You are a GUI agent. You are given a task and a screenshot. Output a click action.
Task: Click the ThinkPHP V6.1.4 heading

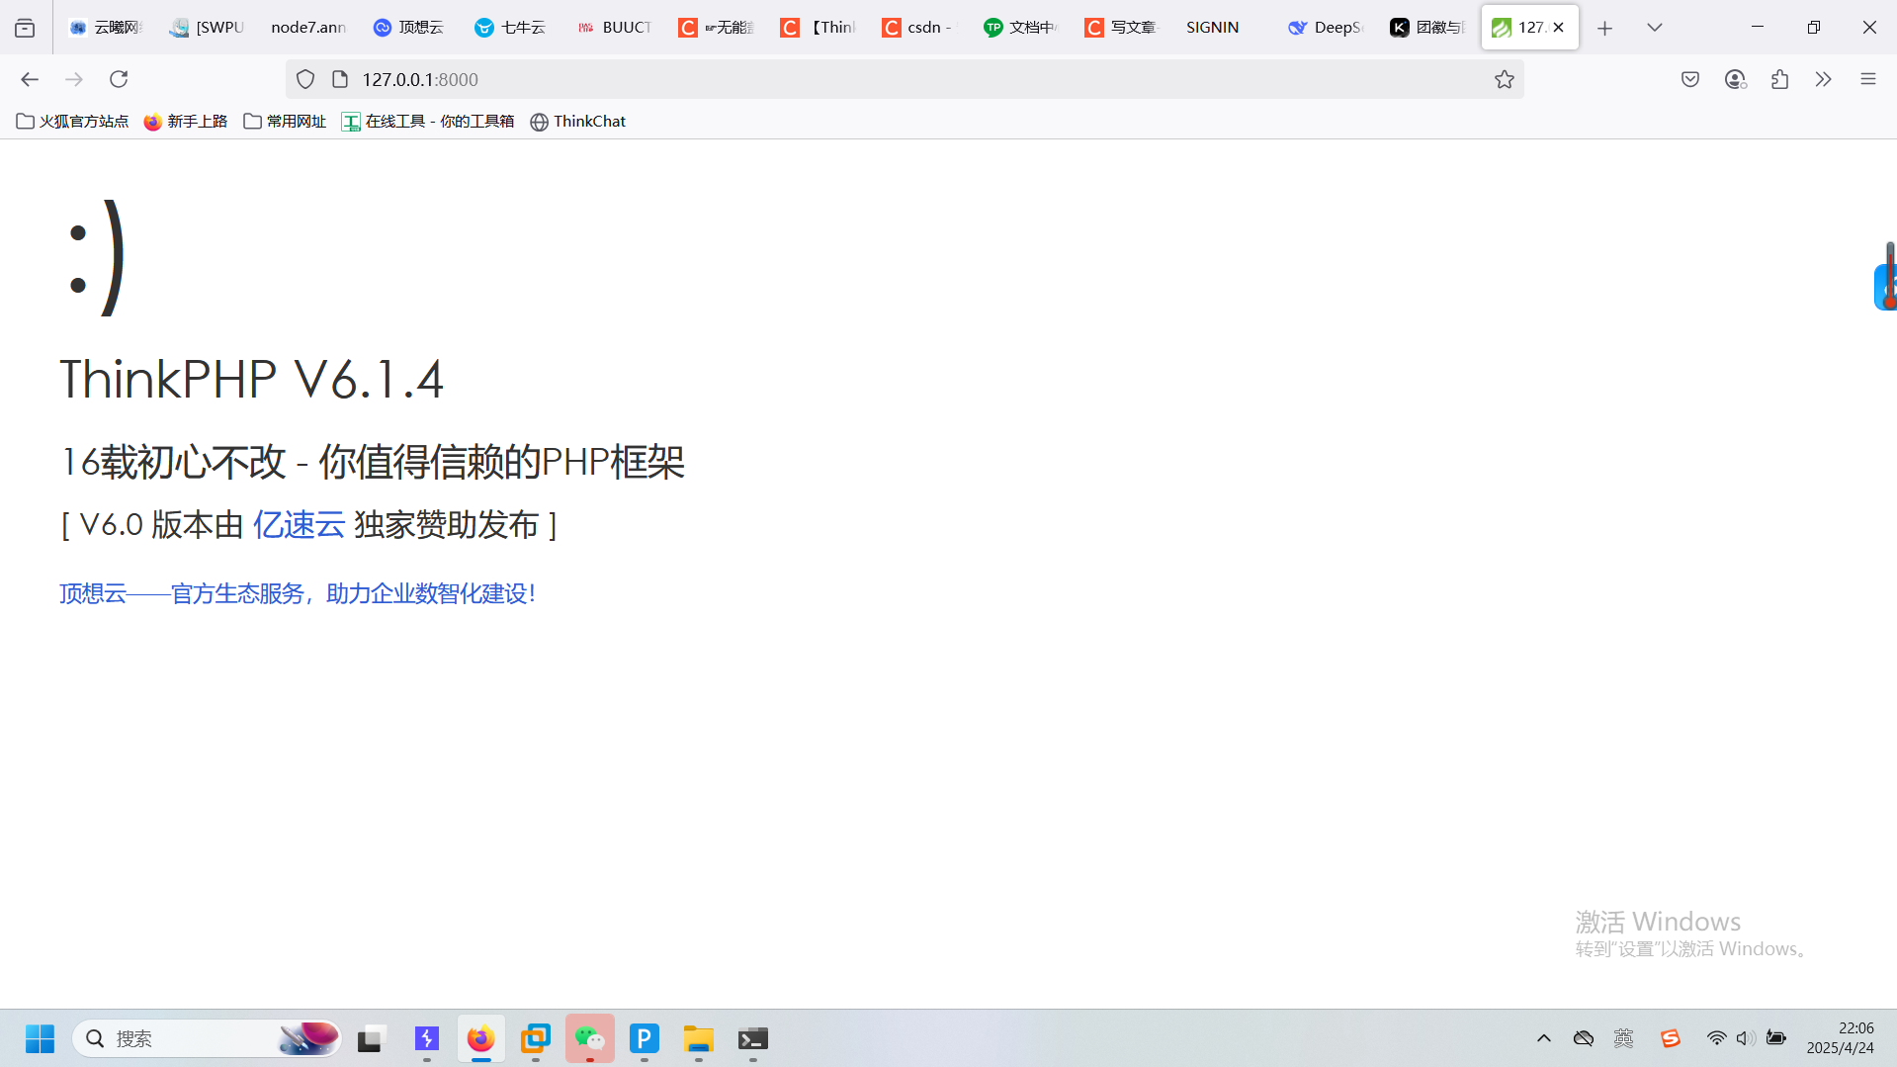[x=252, y=379]
